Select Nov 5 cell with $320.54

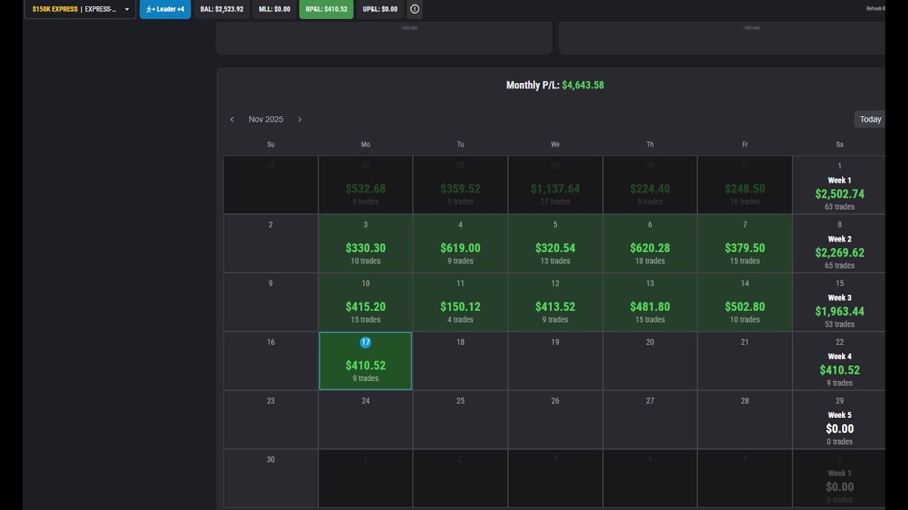point(555,244)
